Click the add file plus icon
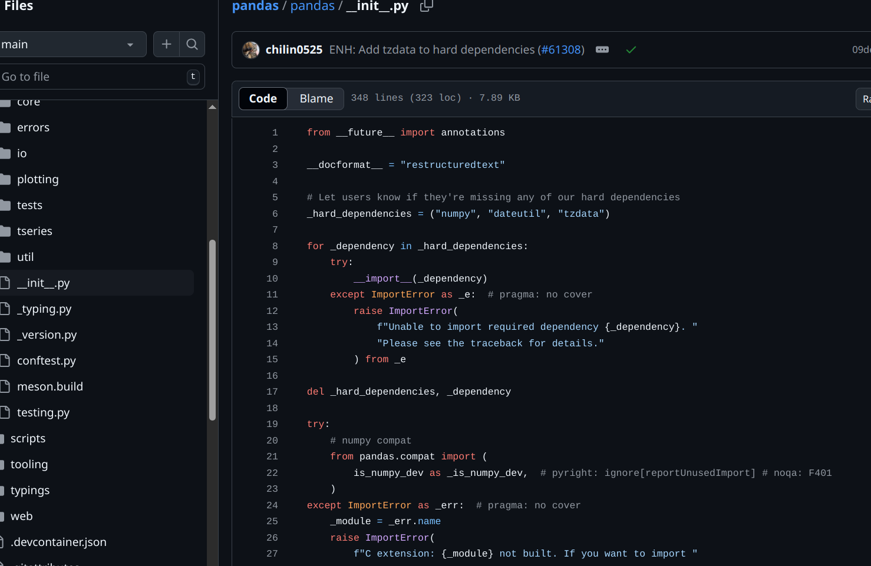This screenshot has height=566, width=871. [x=166, y=44]
